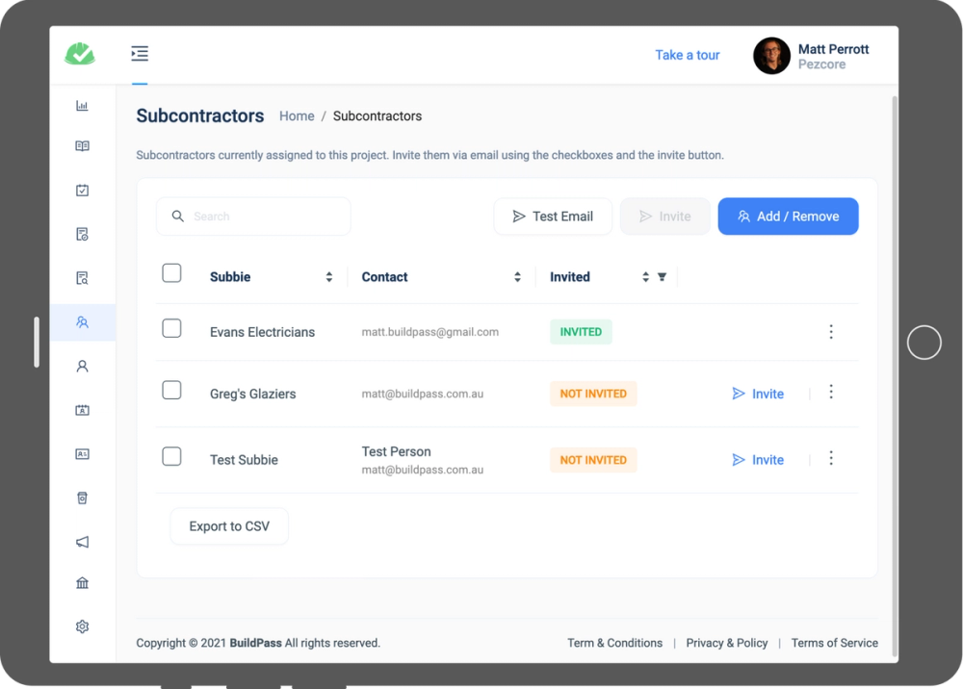This screenshot has width=963, height=689.
Task: Select the address book icon in sidebar
Action: tap(82, 146)
